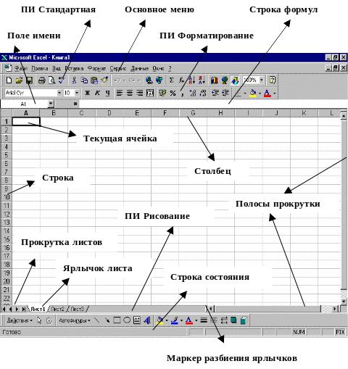348x369 pixels.
Task: Apply the percent style format
Action: (x=173, y=93)
